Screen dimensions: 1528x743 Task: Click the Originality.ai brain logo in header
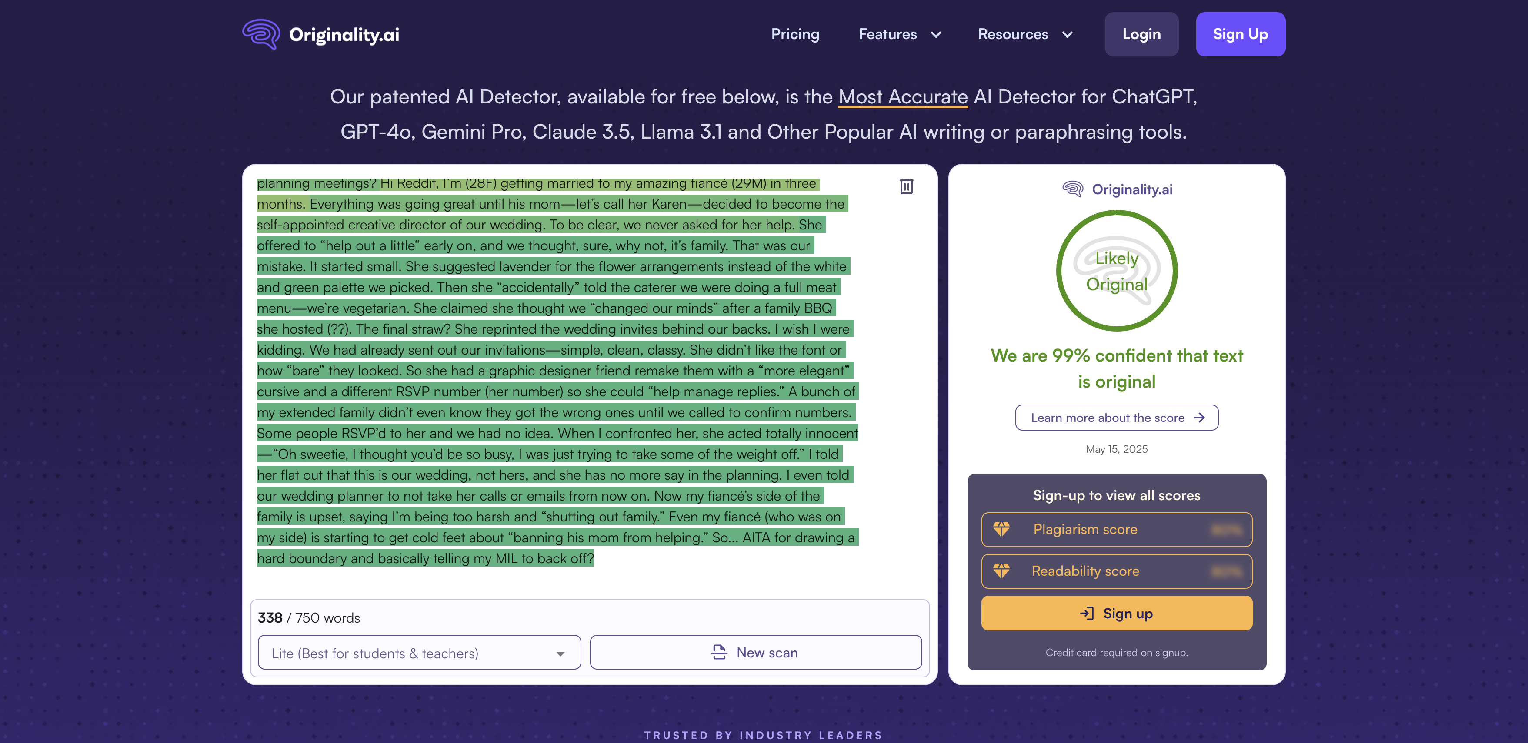coord(261,34)
